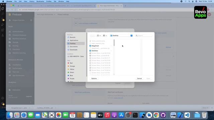Open VS Code Search icon
The height and width of the screenshot is (120, 214).
(x=3, y=14)
